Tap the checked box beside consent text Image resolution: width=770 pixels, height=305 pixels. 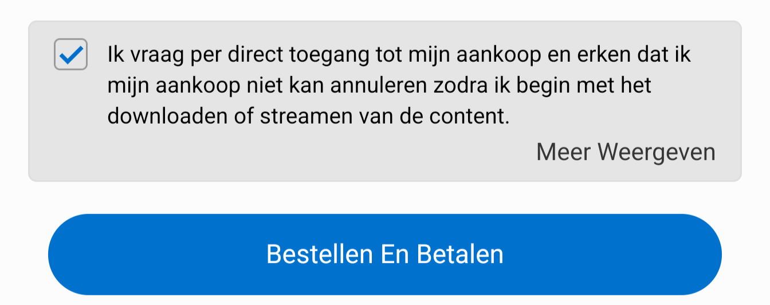[x=70, y=54]
